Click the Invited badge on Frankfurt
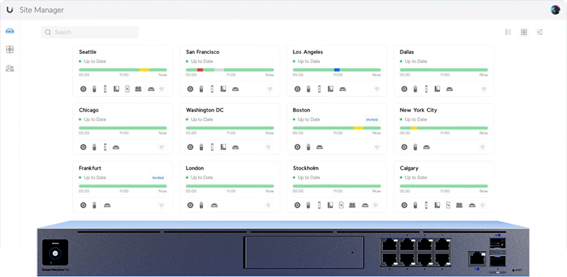567x277 pixels. (158, 177)
